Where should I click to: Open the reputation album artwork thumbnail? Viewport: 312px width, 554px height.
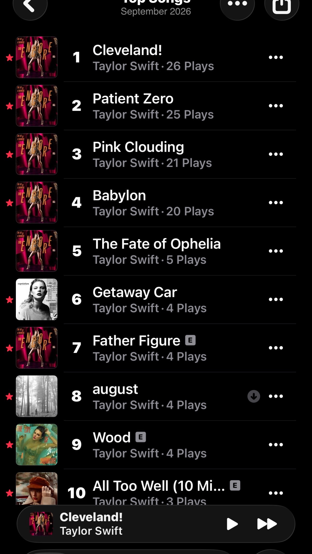(36, 299)
